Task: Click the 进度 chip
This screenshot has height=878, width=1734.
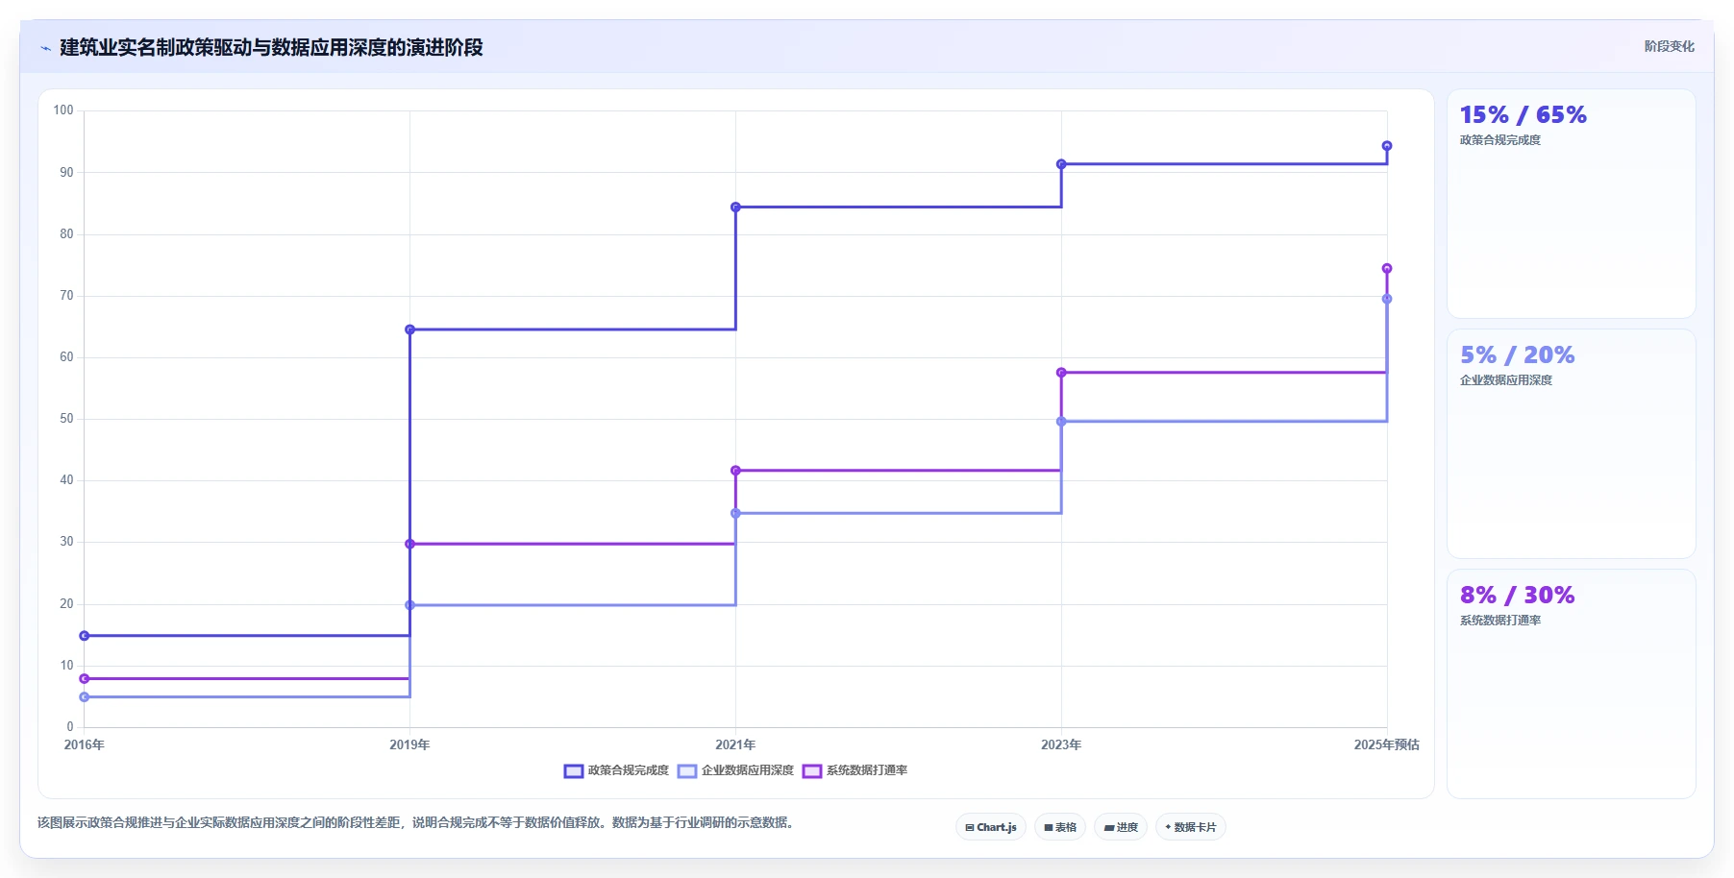Action: pyautogui.click(x=1121, y=827)
